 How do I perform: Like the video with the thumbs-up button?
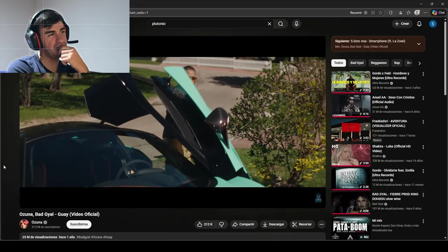(205, 224)
